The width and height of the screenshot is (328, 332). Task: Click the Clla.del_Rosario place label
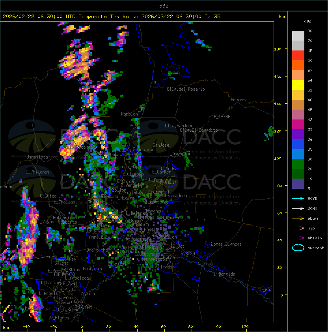(186, 89)
